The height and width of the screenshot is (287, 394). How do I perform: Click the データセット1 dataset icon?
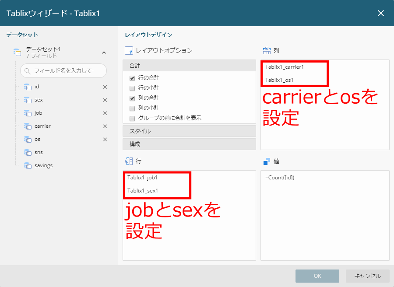18,52
